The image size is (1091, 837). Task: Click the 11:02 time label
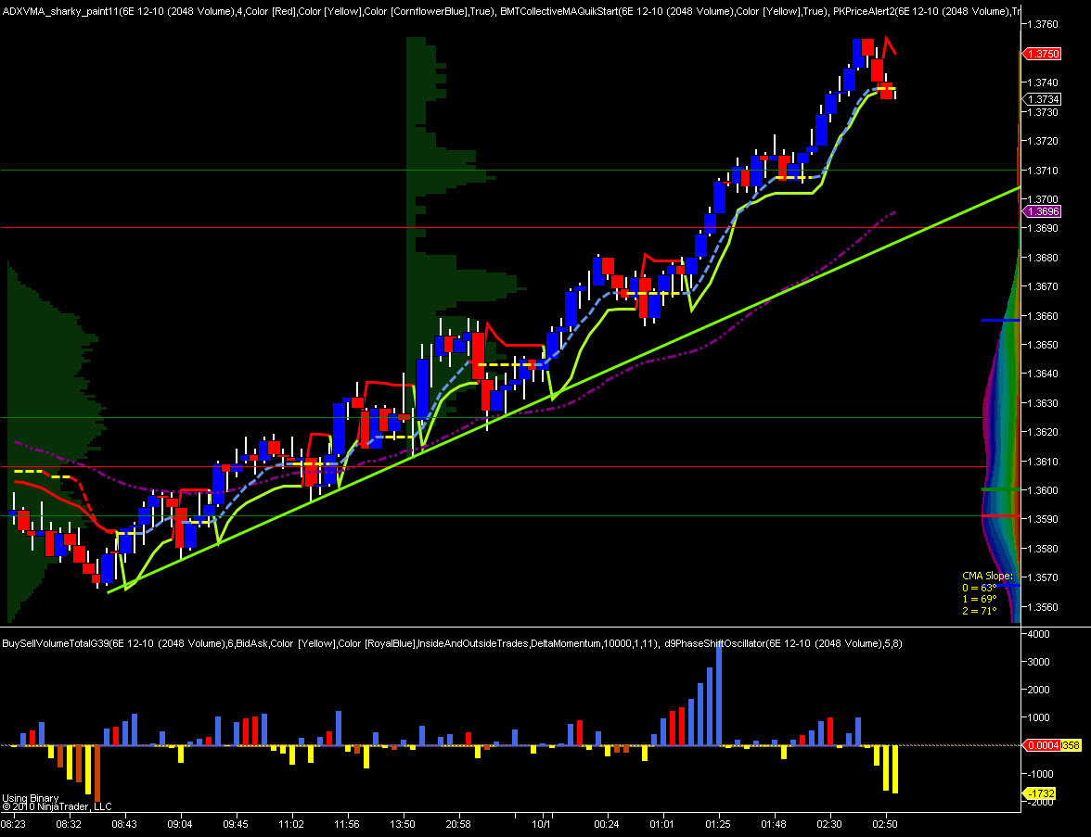291,825
